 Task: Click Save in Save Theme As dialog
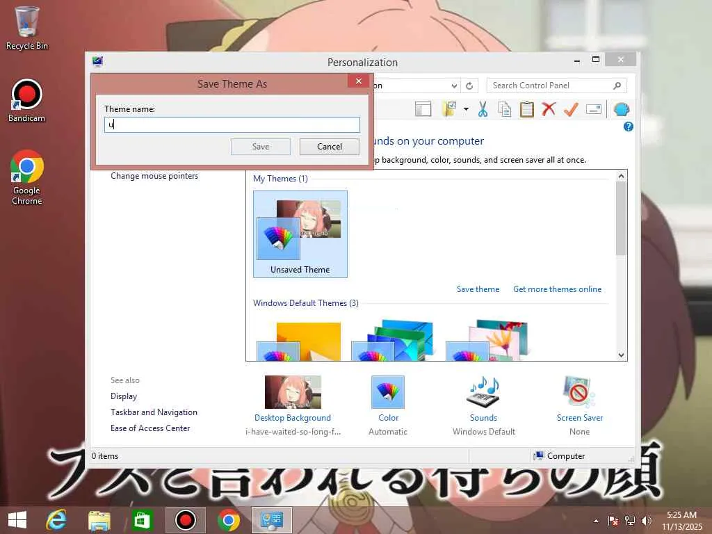261,147
